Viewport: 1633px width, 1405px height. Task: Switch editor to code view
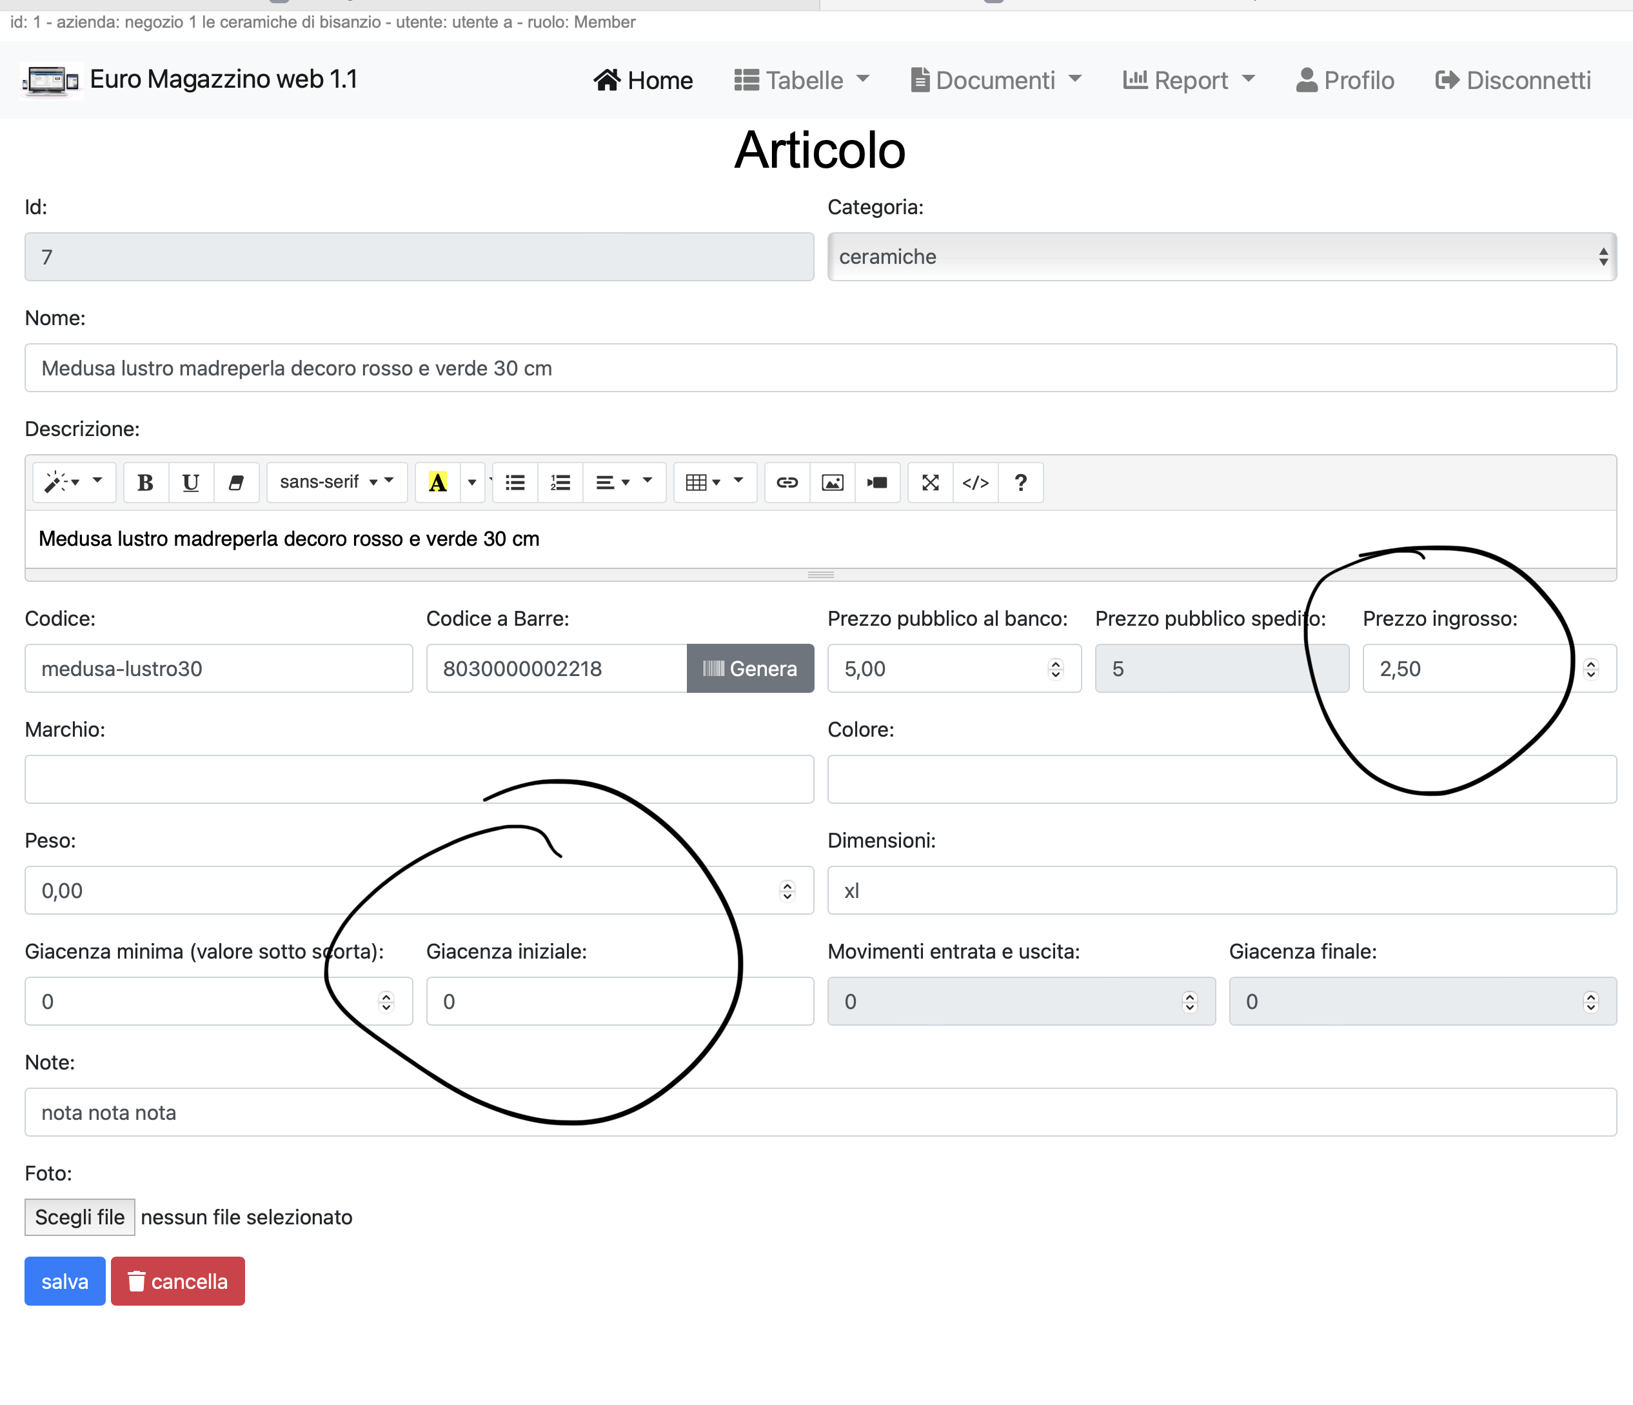click(976, 483)
